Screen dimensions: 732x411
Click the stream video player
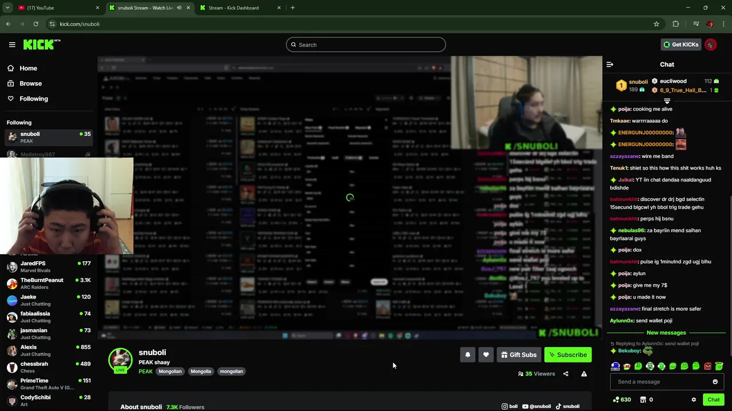click(349, 198)
